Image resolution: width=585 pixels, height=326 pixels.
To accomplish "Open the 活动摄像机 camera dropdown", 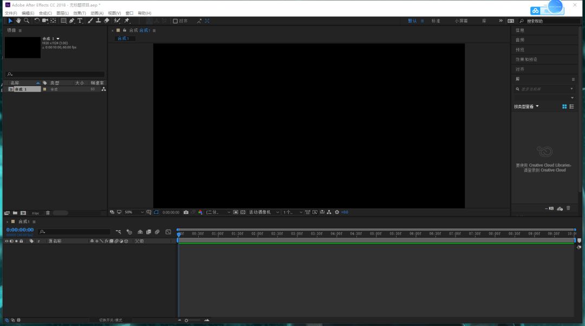I will [x=264, y=212].
